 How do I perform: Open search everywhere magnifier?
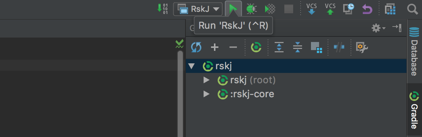[x=412, y=9]
